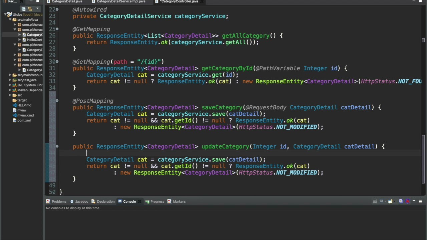
Task: Expand src/main/resources folder arrow
Action: 10,75
